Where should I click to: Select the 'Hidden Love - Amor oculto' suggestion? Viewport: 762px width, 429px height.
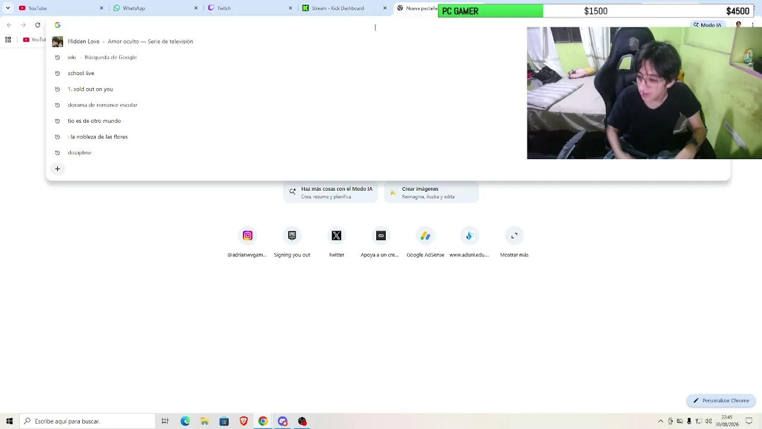point(286,41)
